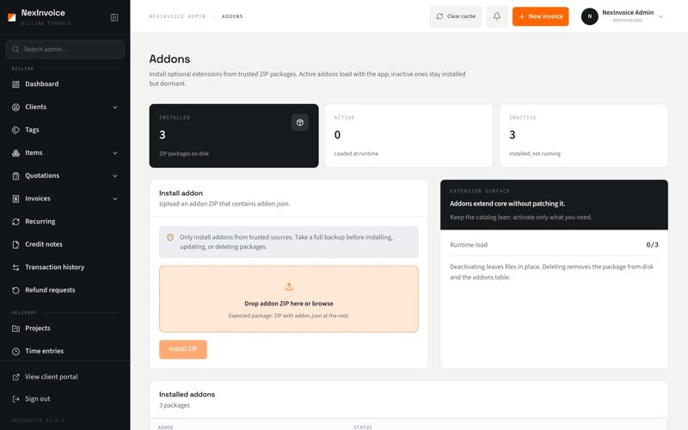This screenshot has width=688, height=430.
Task: Click the warning shield icon in notice
Action: tap(170, 237)
